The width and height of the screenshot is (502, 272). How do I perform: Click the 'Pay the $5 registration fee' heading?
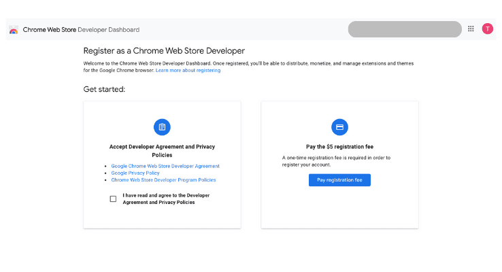coord(339,146)
